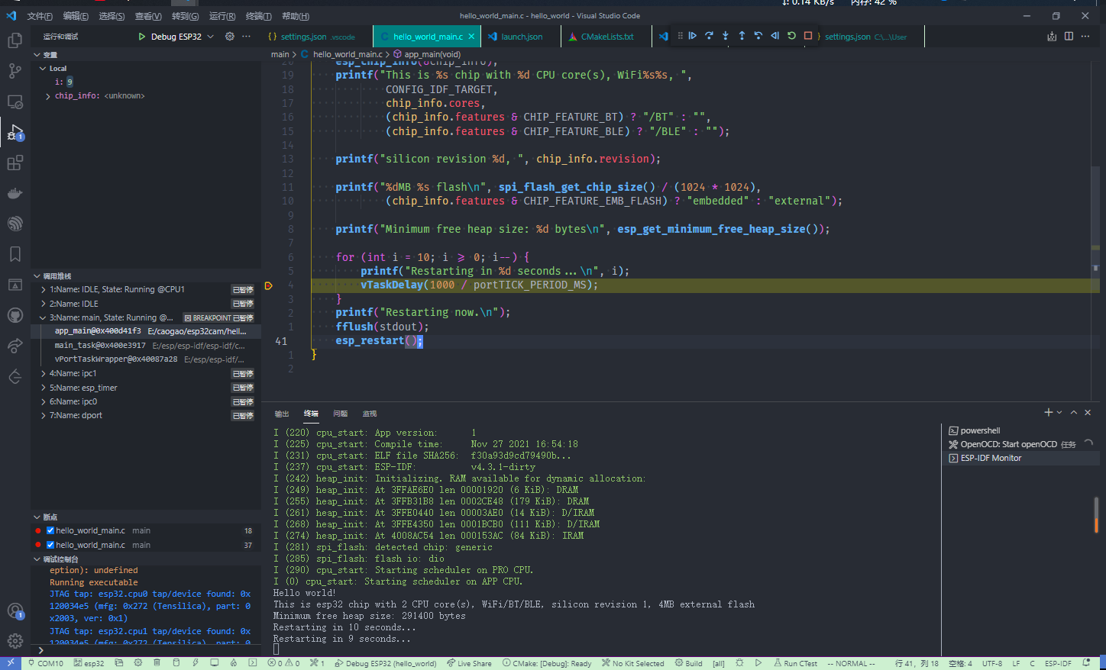Click the Build button in status bar
This screenshot has width=1106, height=670.
(x=688, y=664)
